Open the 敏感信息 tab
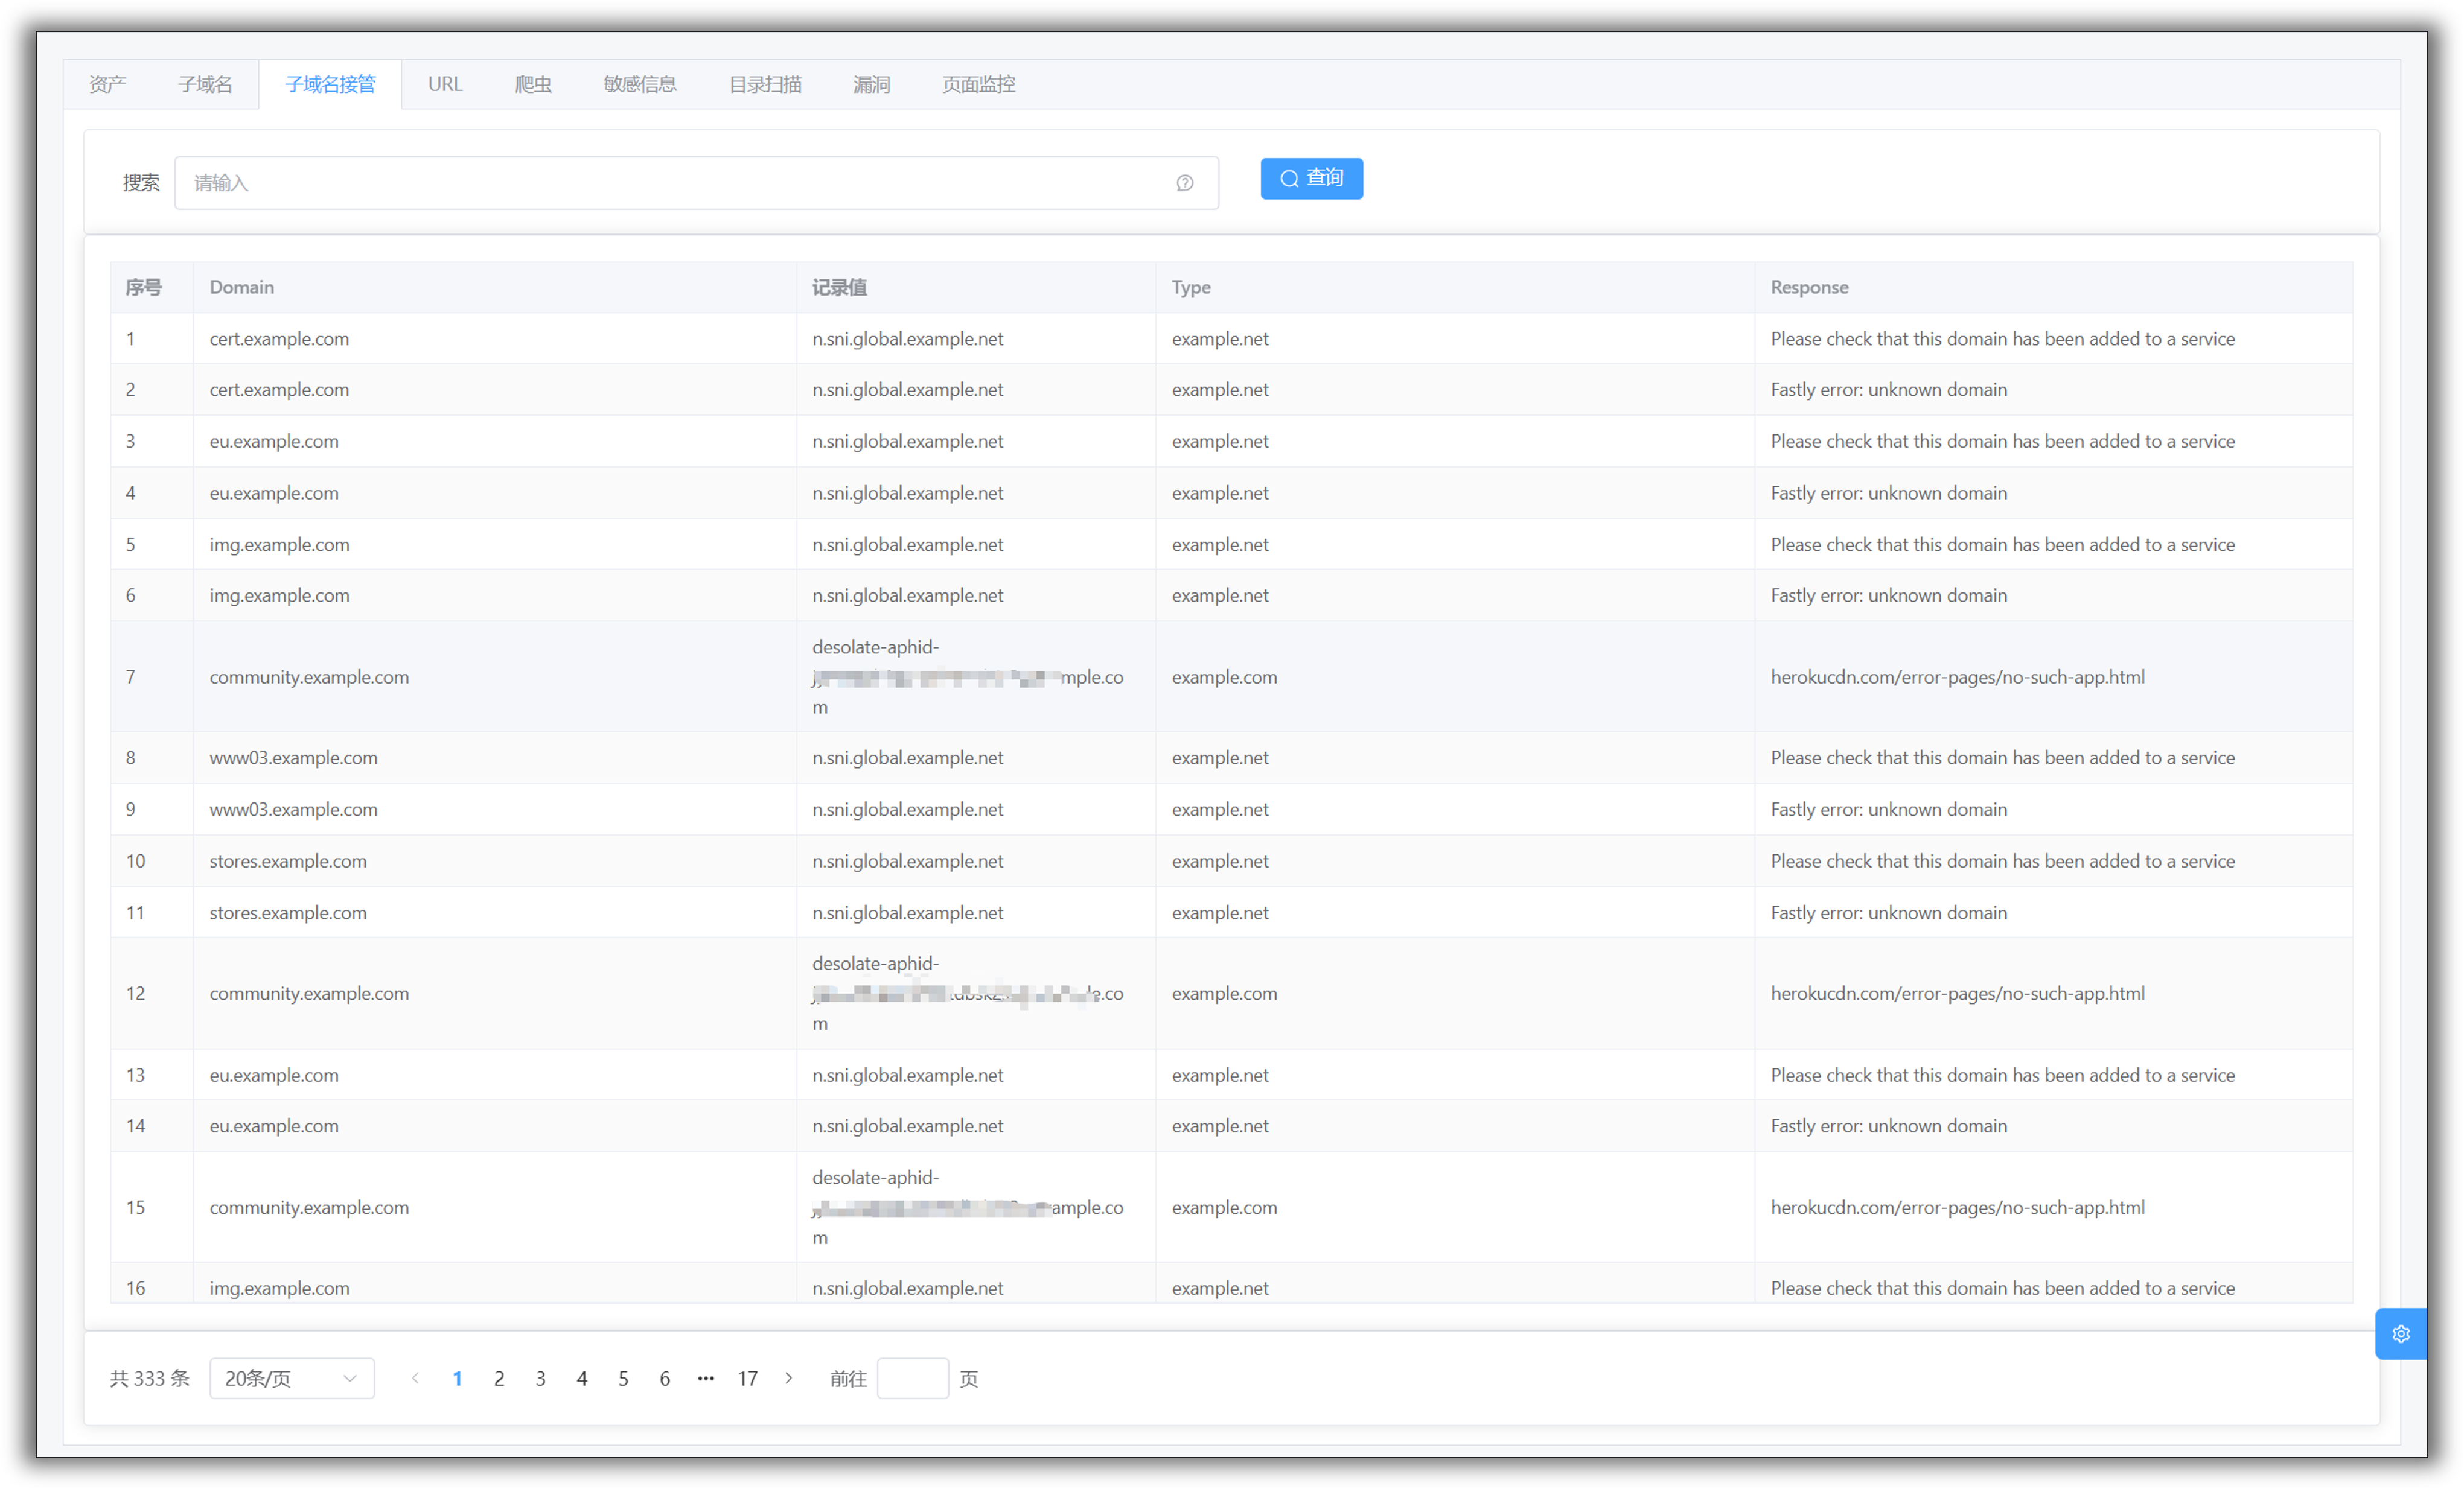2464x1489 pixels. click(640, 84)
